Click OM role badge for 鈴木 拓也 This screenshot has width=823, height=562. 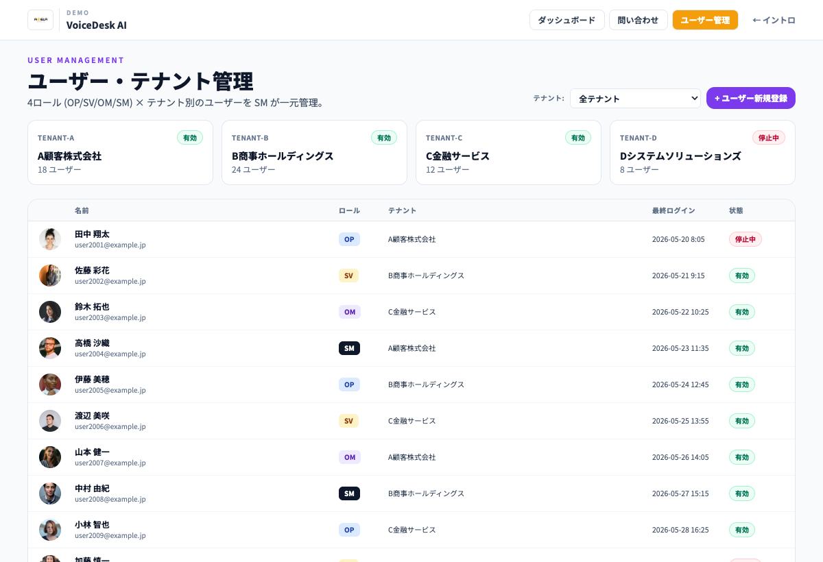click(x=350, y=312)
